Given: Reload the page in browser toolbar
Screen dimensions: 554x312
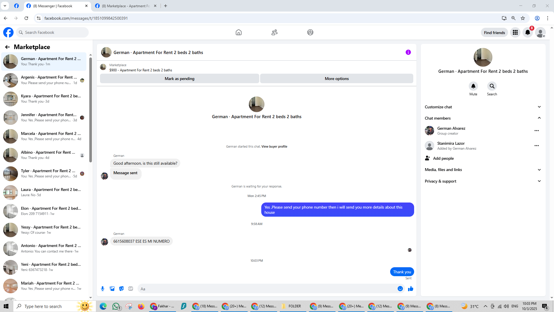Looking at the screenshot, I should (x=26, y=18).
